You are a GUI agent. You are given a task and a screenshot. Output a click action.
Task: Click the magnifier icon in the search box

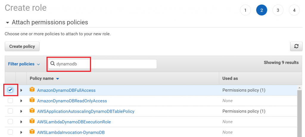[x=52, y=64]
